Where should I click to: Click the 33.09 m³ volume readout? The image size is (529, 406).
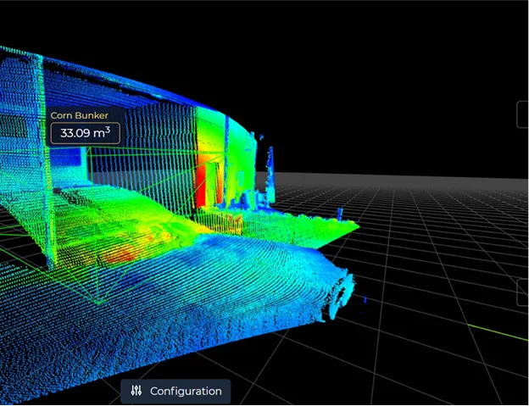pyautogui.click(x=85, y=133)
